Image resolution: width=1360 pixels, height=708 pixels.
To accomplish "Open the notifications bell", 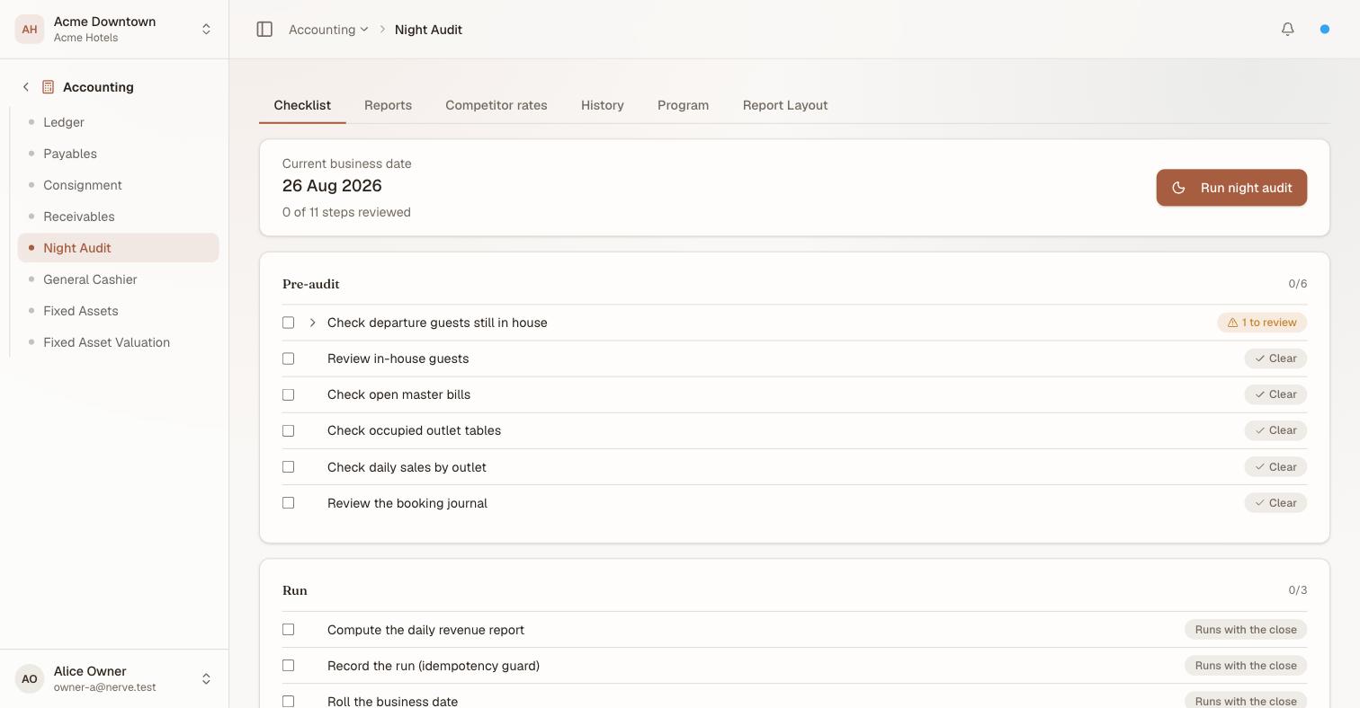I will (1288, 30).
